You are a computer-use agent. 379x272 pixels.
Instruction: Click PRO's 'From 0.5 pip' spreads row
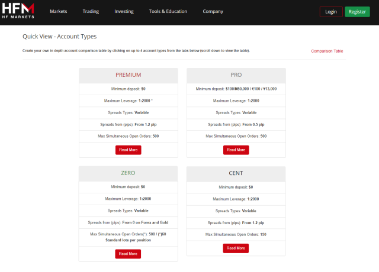(236, 125)
